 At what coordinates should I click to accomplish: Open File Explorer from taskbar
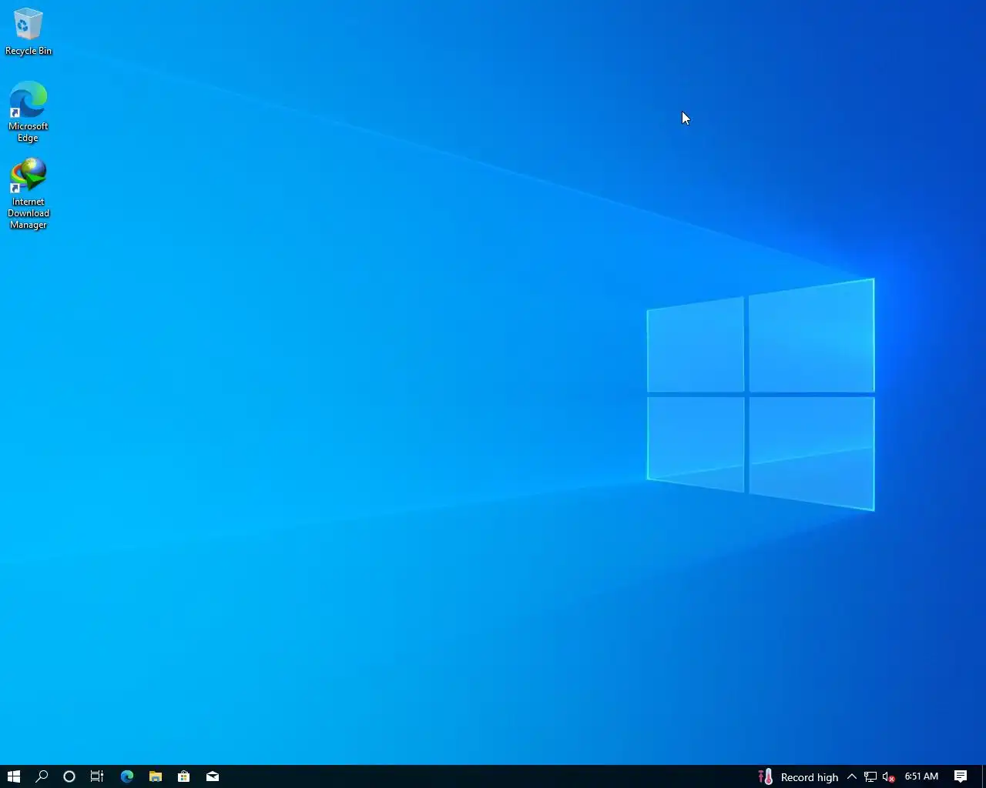click(156, 776)
